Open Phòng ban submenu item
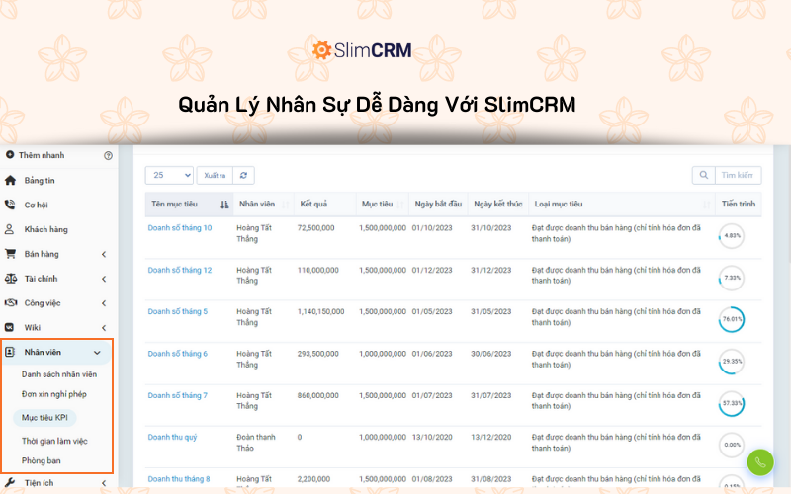This screenshot has width=791, height=494. pyautogui.click(x=41, y=460)
